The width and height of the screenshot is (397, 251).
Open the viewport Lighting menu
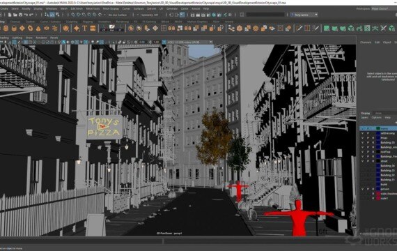[17, 38]
